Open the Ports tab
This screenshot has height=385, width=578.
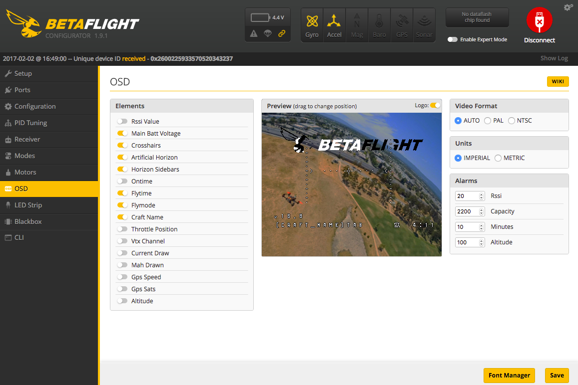tap(49, 90)
